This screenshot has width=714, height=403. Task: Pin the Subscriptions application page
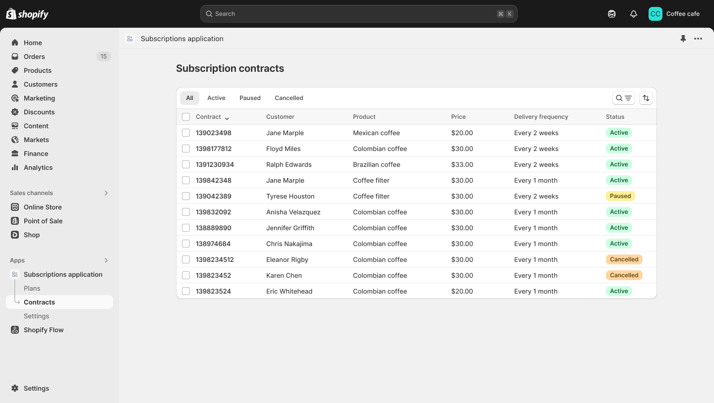tap(683, 39)
